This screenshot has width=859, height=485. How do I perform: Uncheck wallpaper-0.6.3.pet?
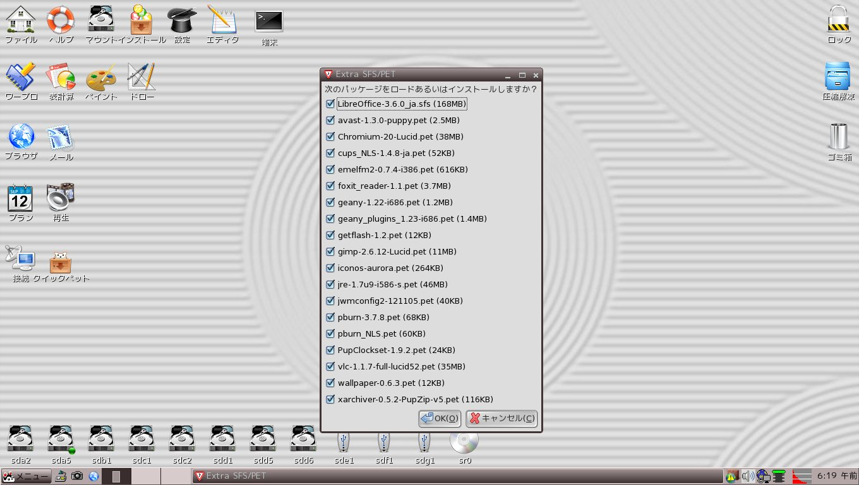(x=330, y=383)
